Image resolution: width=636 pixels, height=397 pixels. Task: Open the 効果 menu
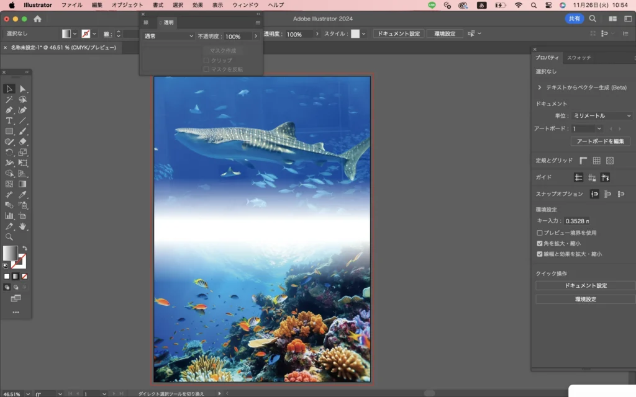pyautogui.click(x=198, y=5)
